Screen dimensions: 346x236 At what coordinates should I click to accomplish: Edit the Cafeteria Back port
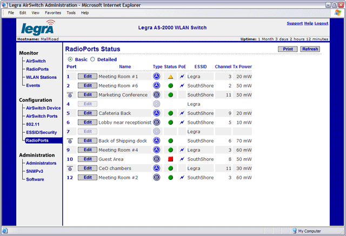point(88,113)
